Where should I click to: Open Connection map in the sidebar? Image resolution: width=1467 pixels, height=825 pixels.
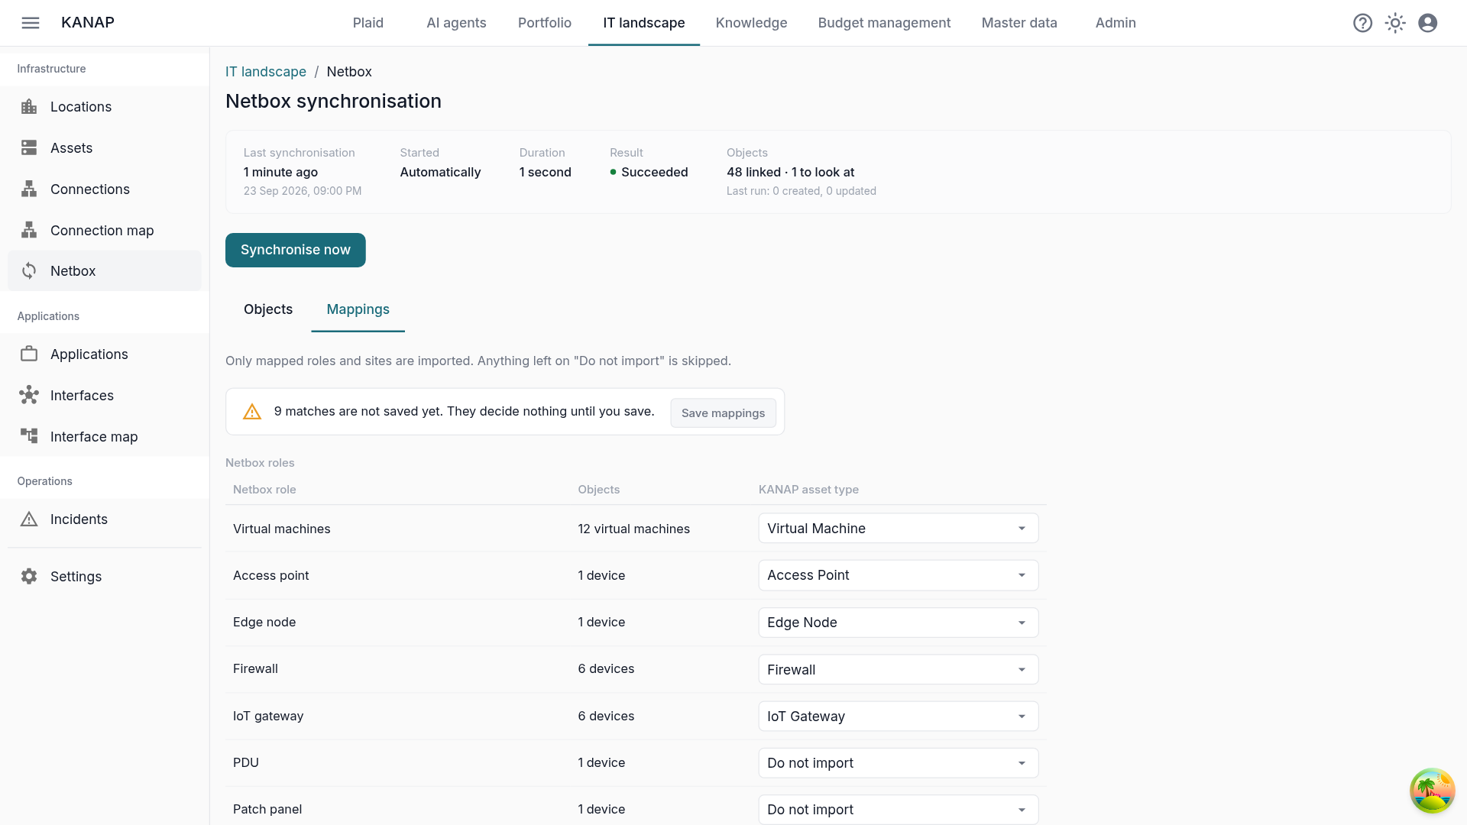pos(105,231)
